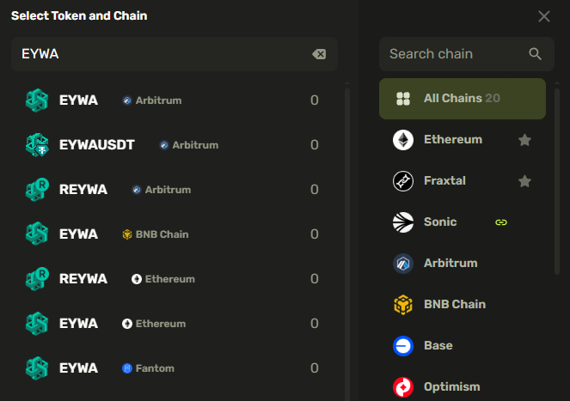This screenshot has width=570, height=401.
Task: Select Ethereum chain from list
Action: click(453, 140)
